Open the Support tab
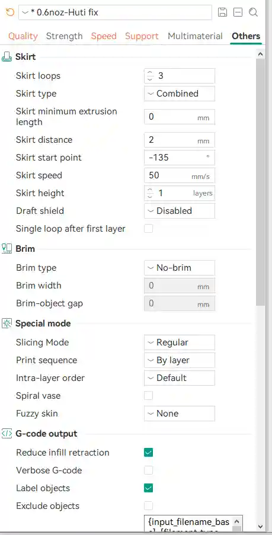This screenshot has height=535, width=272. pos(142,36)
